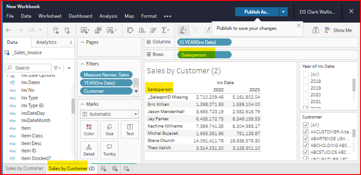Open the Automatic mark type dropdown
Image resolution: width=361 pixels, height=175 pixels.
109,114
